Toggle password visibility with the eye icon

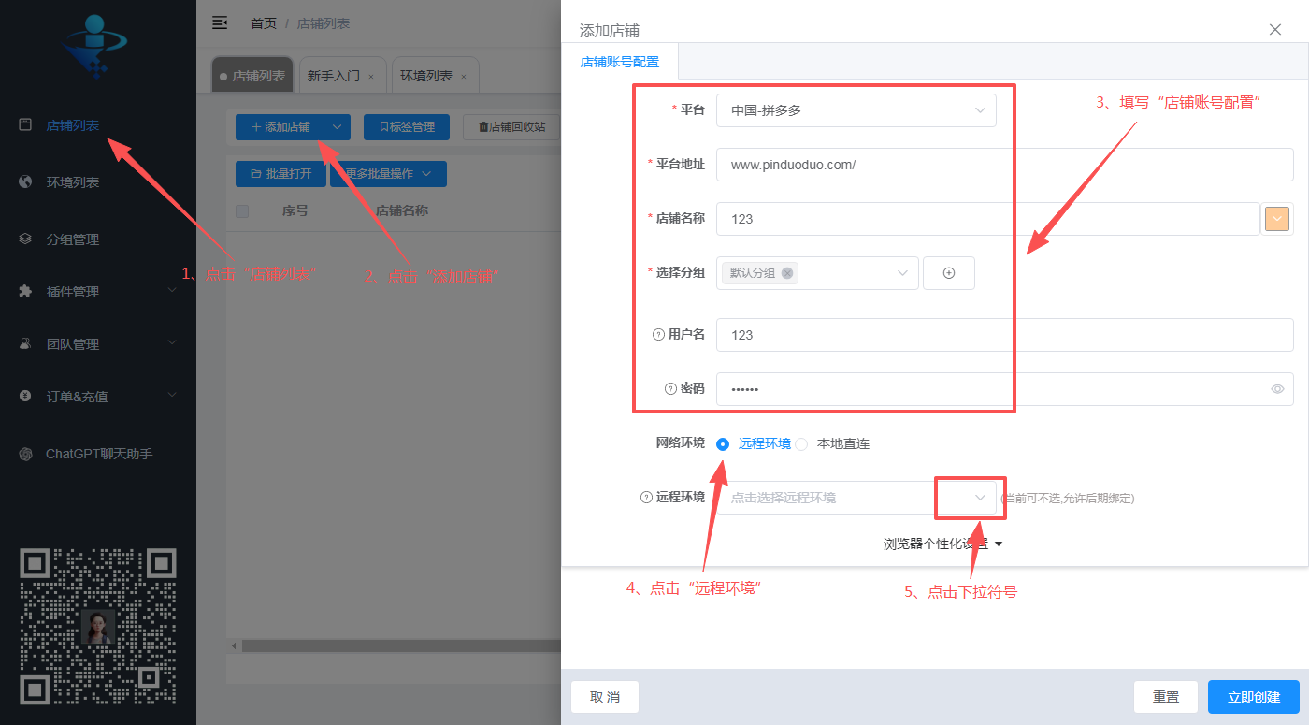point(1277,388)
